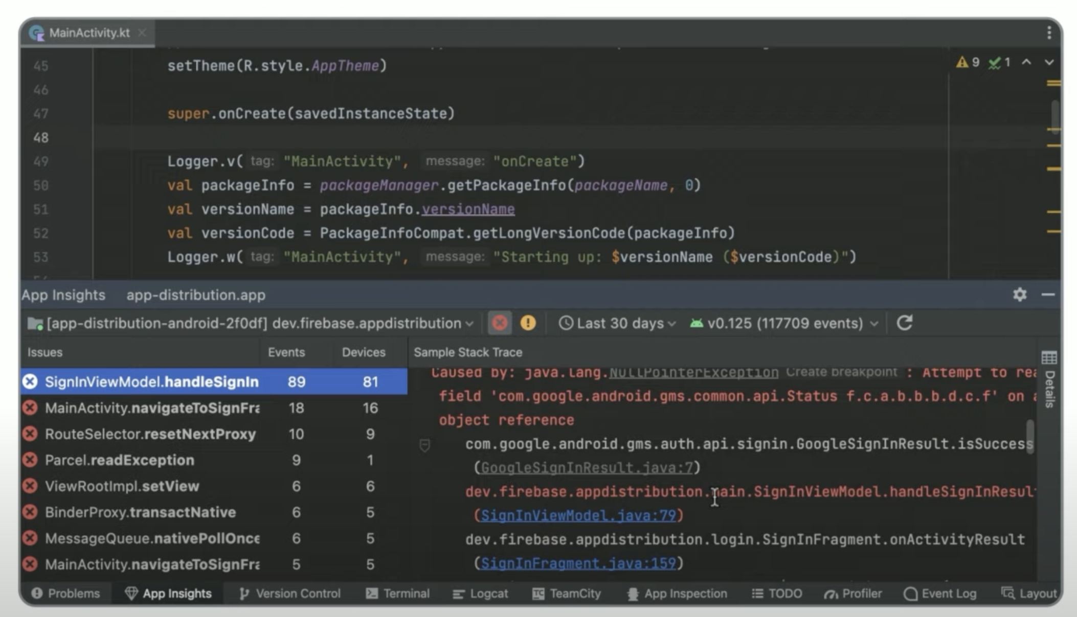Click error icon beside RouteSelector.resetNextProxy
This screenshot has height=617, width=1077.
pyautogui.click(x=30, y=434)
